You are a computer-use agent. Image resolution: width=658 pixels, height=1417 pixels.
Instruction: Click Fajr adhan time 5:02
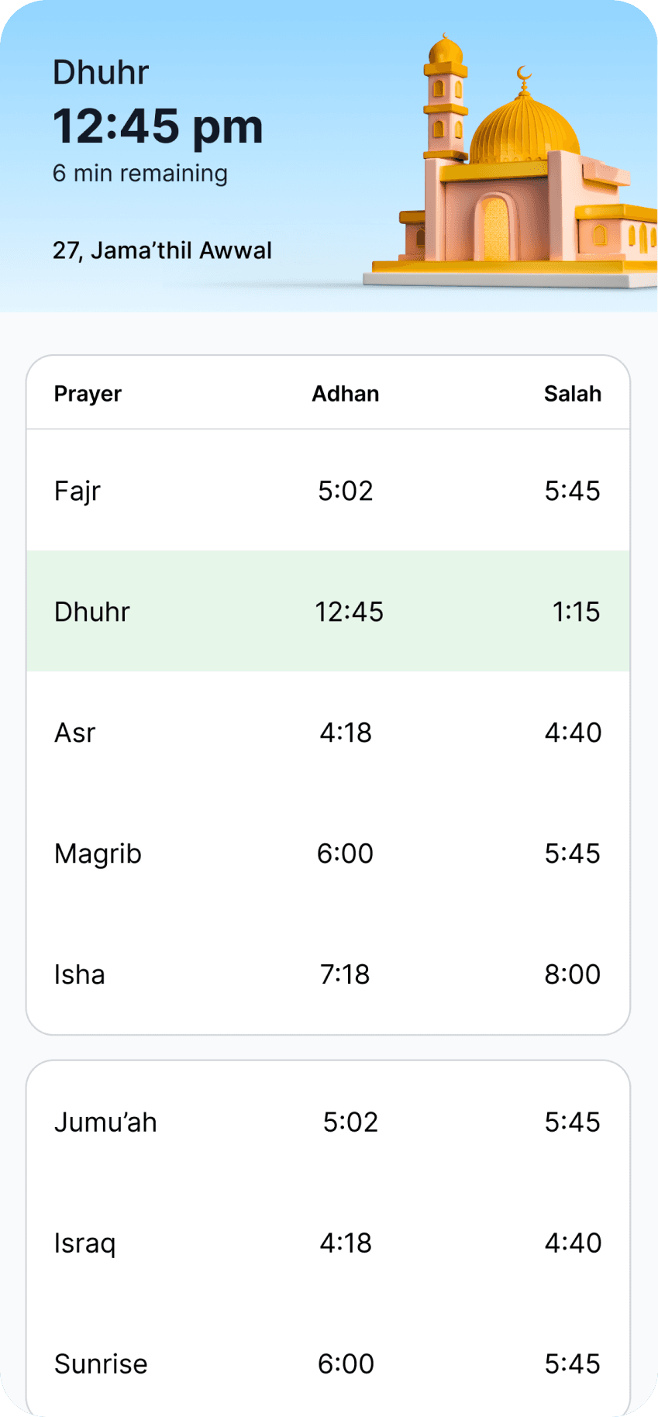[345, 491]
